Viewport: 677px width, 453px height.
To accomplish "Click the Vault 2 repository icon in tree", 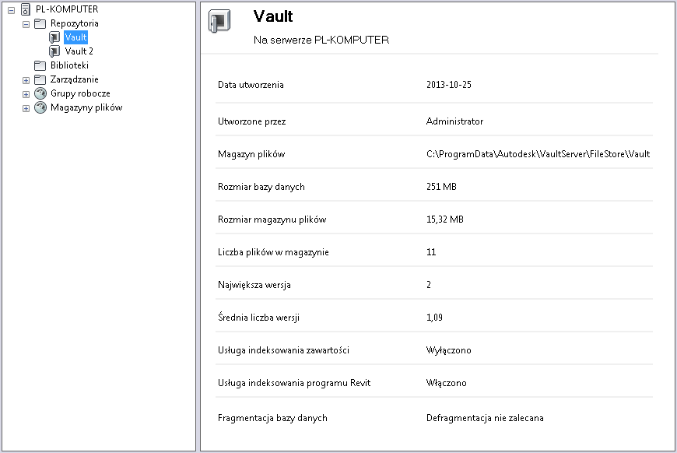I will pos(54,51).
